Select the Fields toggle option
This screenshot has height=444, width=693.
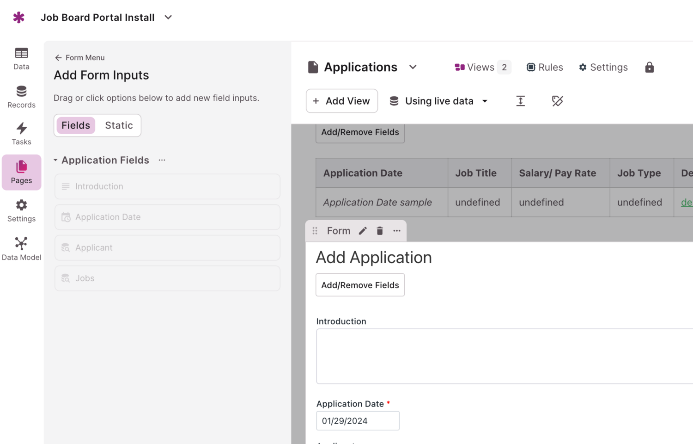point(76,125)
